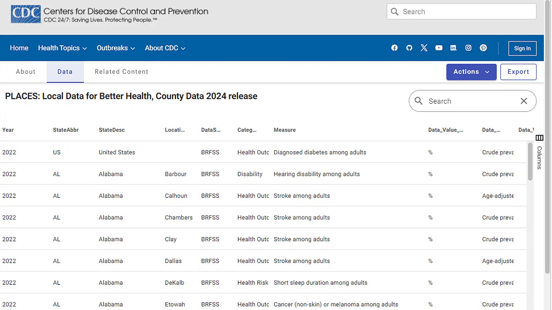The width and height of the screenshot is (552, 310).
Task: Open CDC's YouTube channel icon
Action: tap(439, 48)
